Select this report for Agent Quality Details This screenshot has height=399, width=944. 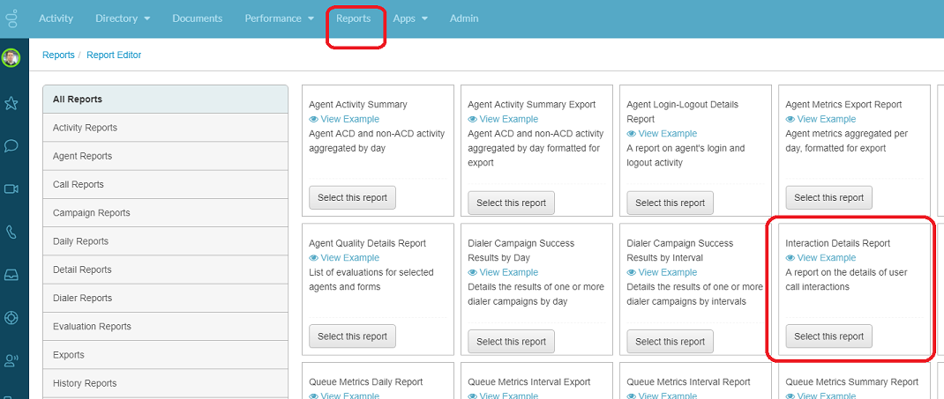tap(352, 336)
